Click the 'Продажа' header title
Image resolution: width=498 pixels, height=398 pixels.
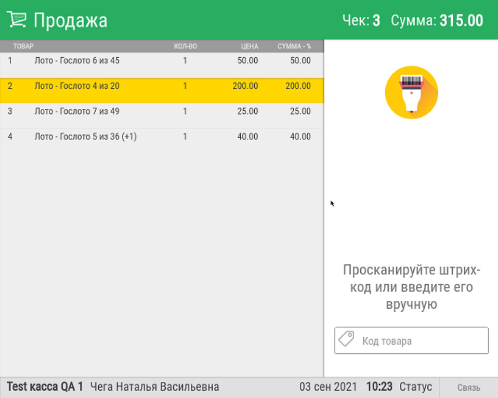[x=71, y=20]
